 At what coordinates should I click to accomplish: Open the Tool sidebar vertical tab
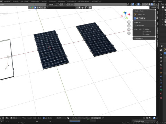(x=157, y=18)
